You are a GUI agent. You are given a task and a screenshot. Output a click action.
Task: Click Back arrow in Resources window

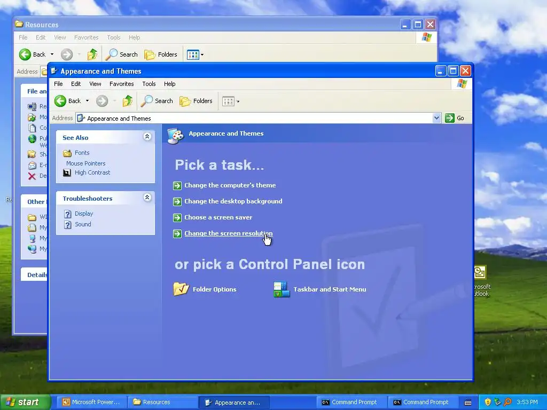[x=25, y=55]
